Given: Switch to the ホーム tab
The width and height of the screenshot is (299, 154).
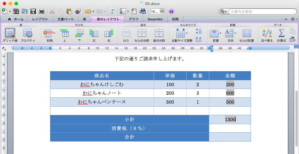Looking at the screenshot, I should 16,19.
